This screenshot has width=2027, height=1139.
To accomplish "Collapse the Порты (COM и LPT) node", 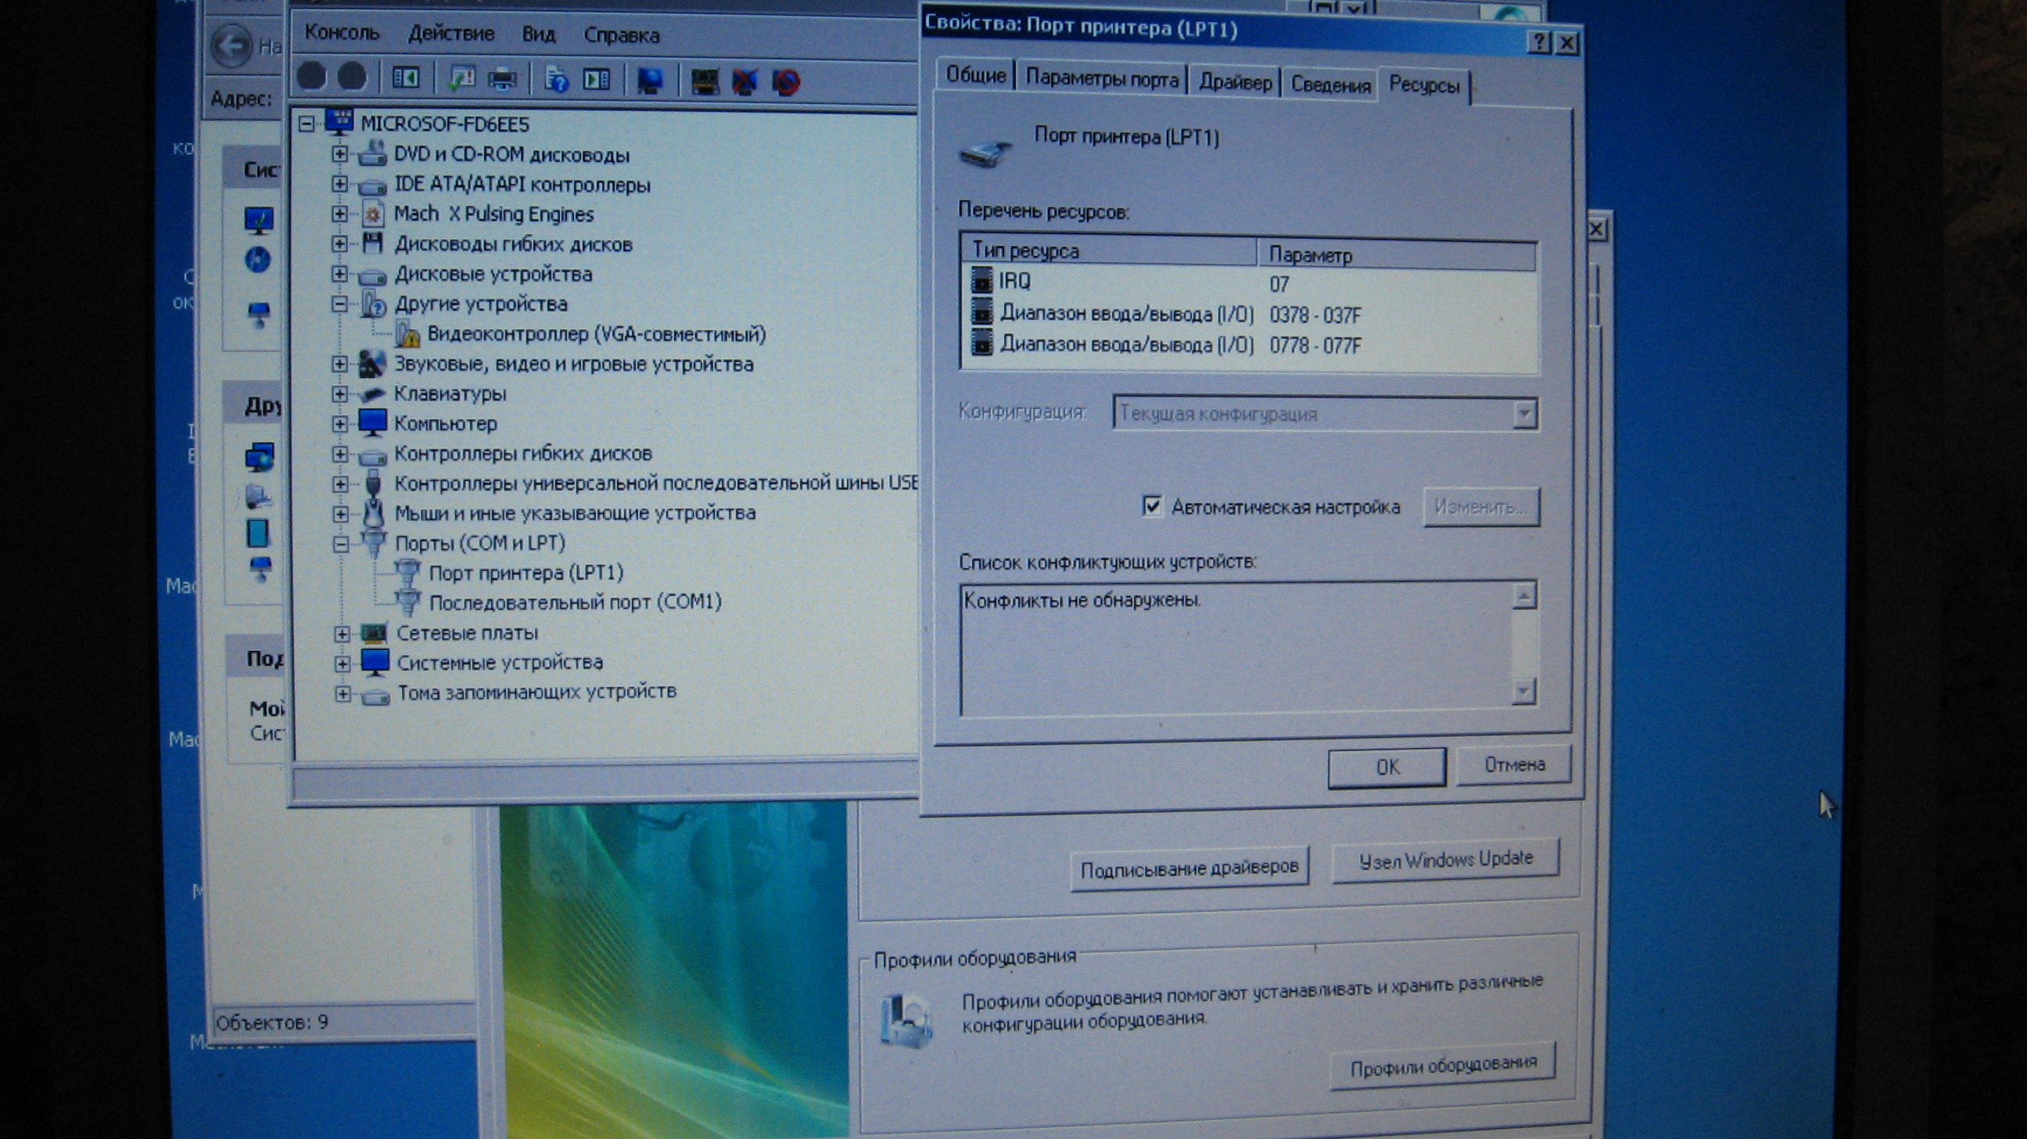I will point(341,544).
